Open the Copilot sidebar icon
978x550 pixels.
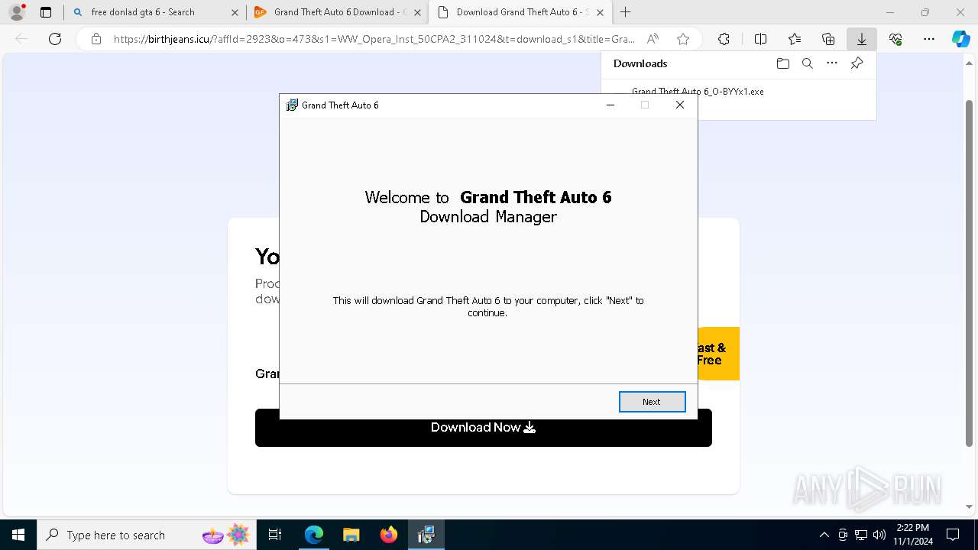pyautogui.click(x=961, y=39)
